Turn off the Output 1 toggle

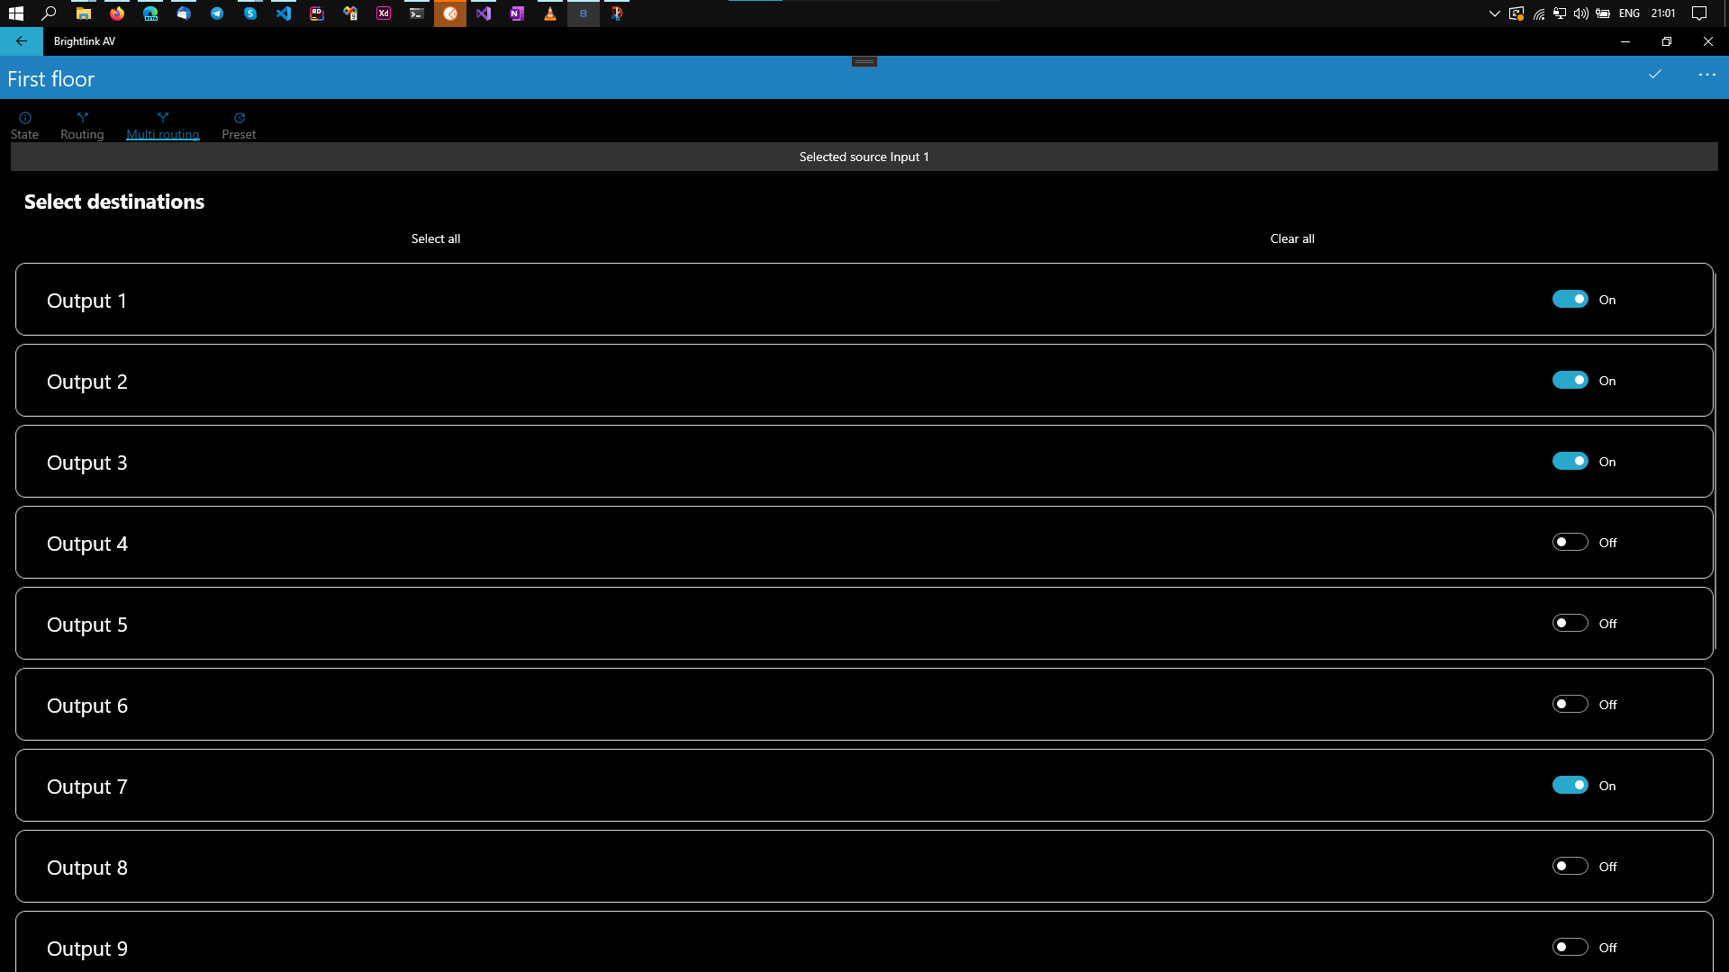[1570, 300]
